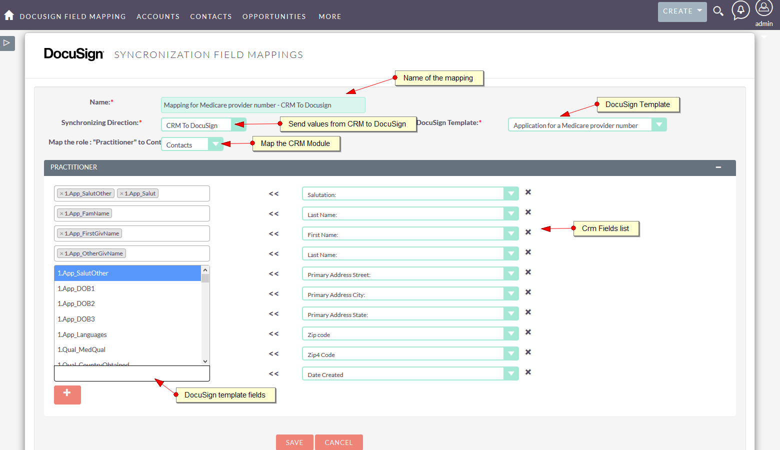Focus the DocuSign template field search box

(132, 373)
